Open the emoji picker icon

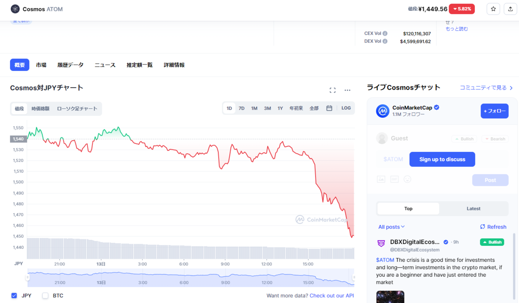pyautogui.click(x=407, y=179)
